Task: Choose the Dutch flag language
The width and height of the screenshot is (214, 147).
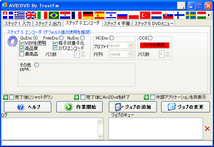Action: (156, 15)
